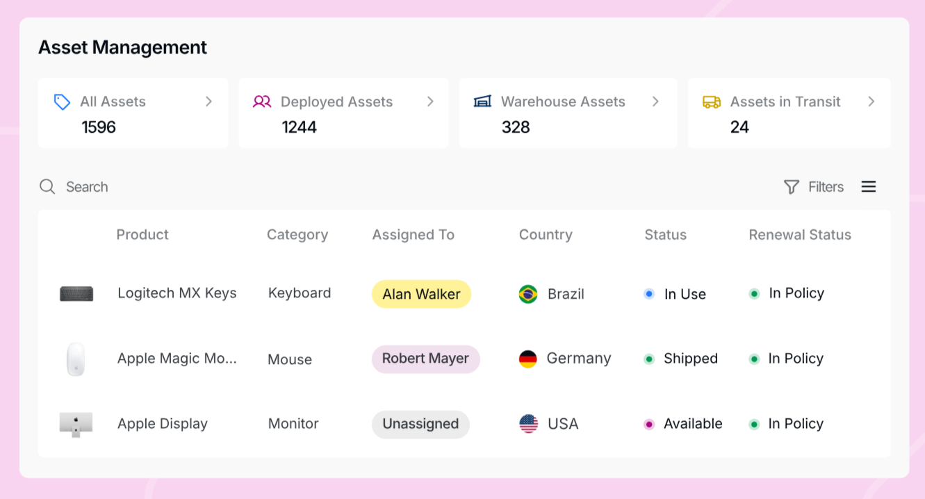Click the Germany flag icon
925x499 pixels.
(528, 359)
